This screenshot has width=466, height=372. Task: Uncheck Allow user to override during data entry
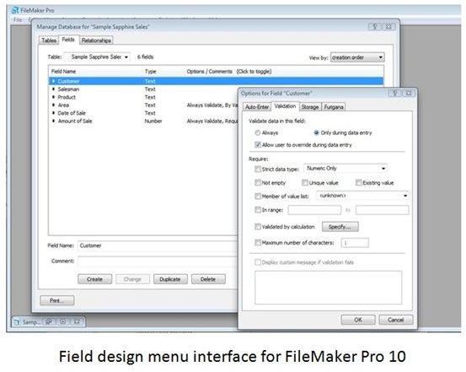[258, 145]
